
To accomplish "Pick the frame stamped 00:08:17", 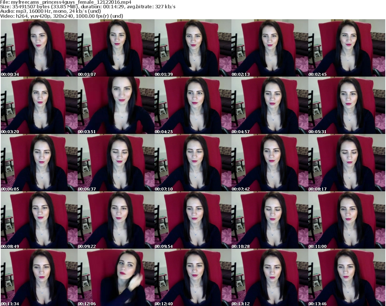I will tap(347, 163).
